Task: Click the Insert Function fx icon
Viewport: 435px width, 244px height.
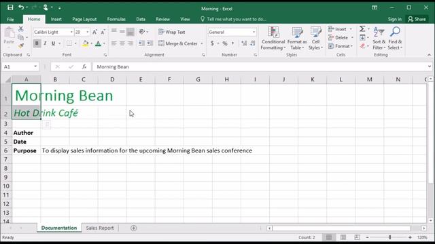Action: 84,66
